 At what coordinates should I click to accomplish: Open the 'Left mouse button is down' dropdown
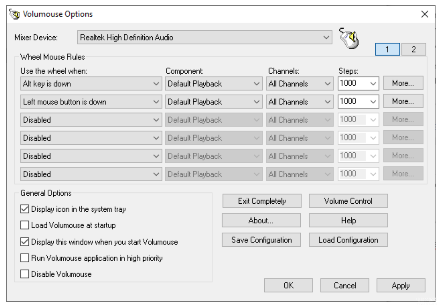91,102
